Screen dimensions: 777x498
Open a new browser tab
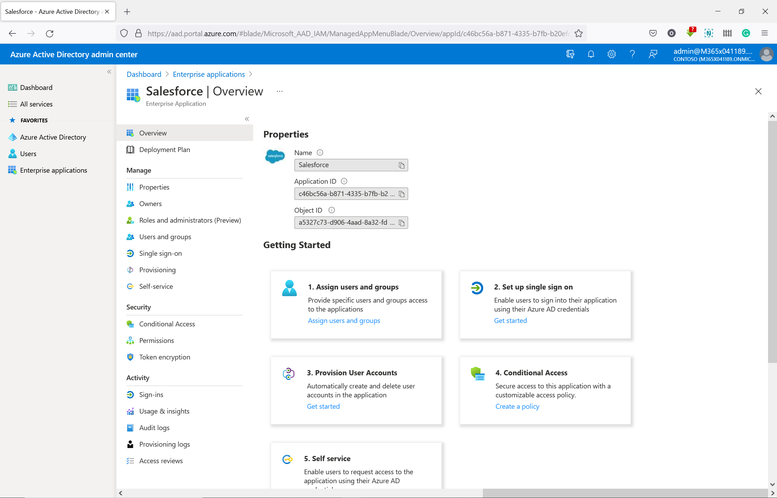[127, 12]
